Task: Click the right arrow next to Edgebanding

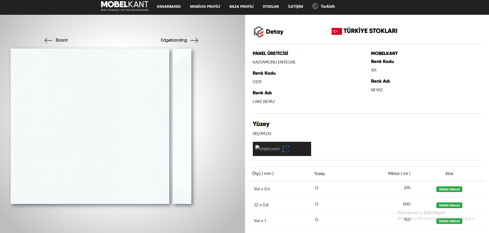Action: tap(194, 40)
